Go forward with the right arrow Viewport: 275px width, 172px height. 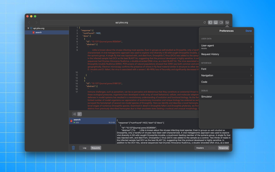click(36, 23)
